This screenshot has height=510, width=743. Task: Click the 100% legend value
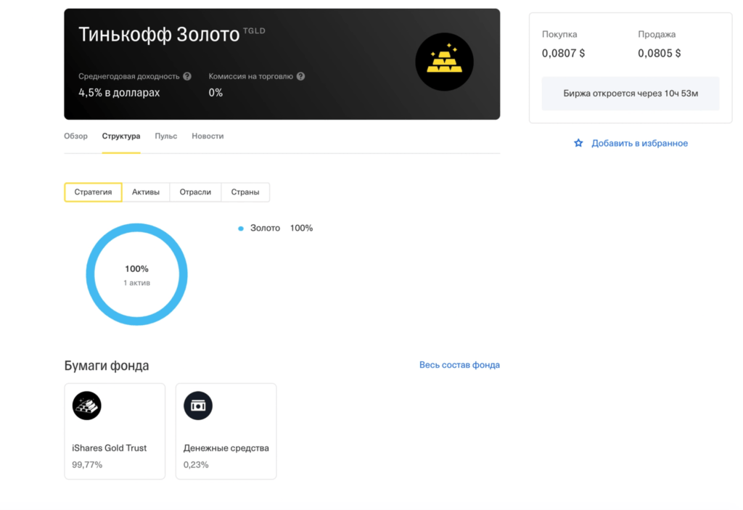(x=301, y=228)
